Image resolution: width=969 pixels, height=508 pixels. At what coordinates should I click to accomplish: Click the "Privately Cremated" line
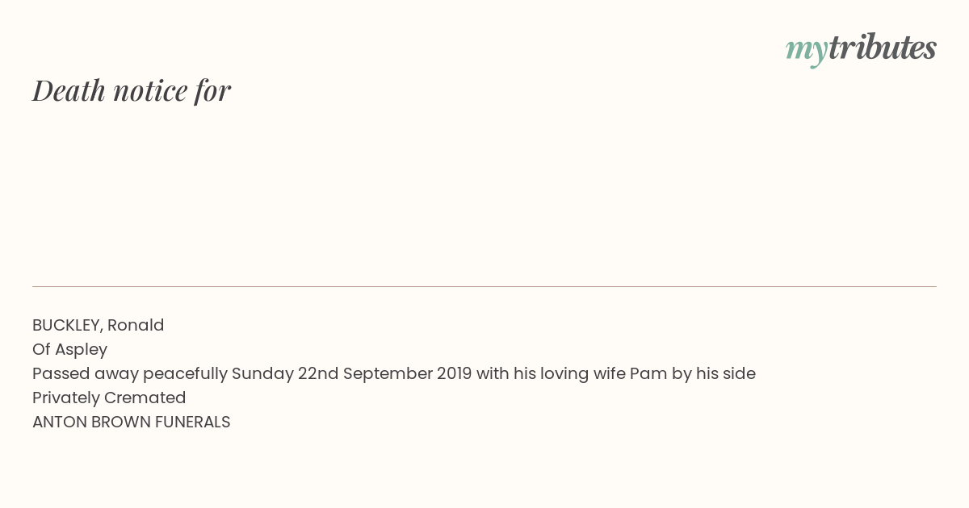109,398
